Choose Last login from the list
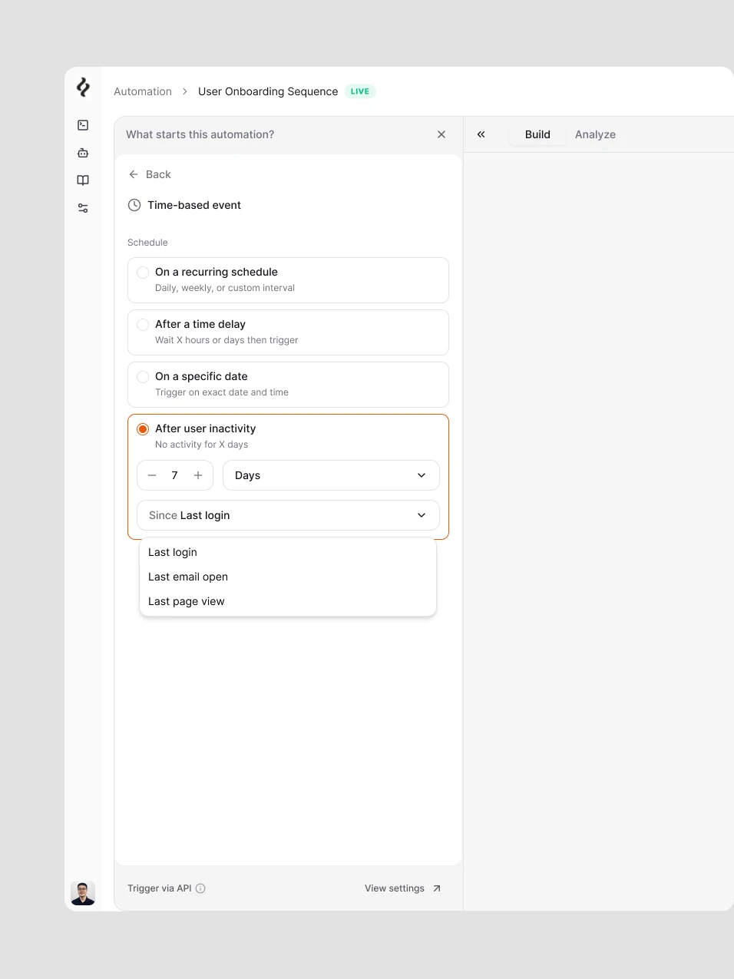Image resolution: width=734 pixels, height=979 pixels. click(x=288, y=552)
